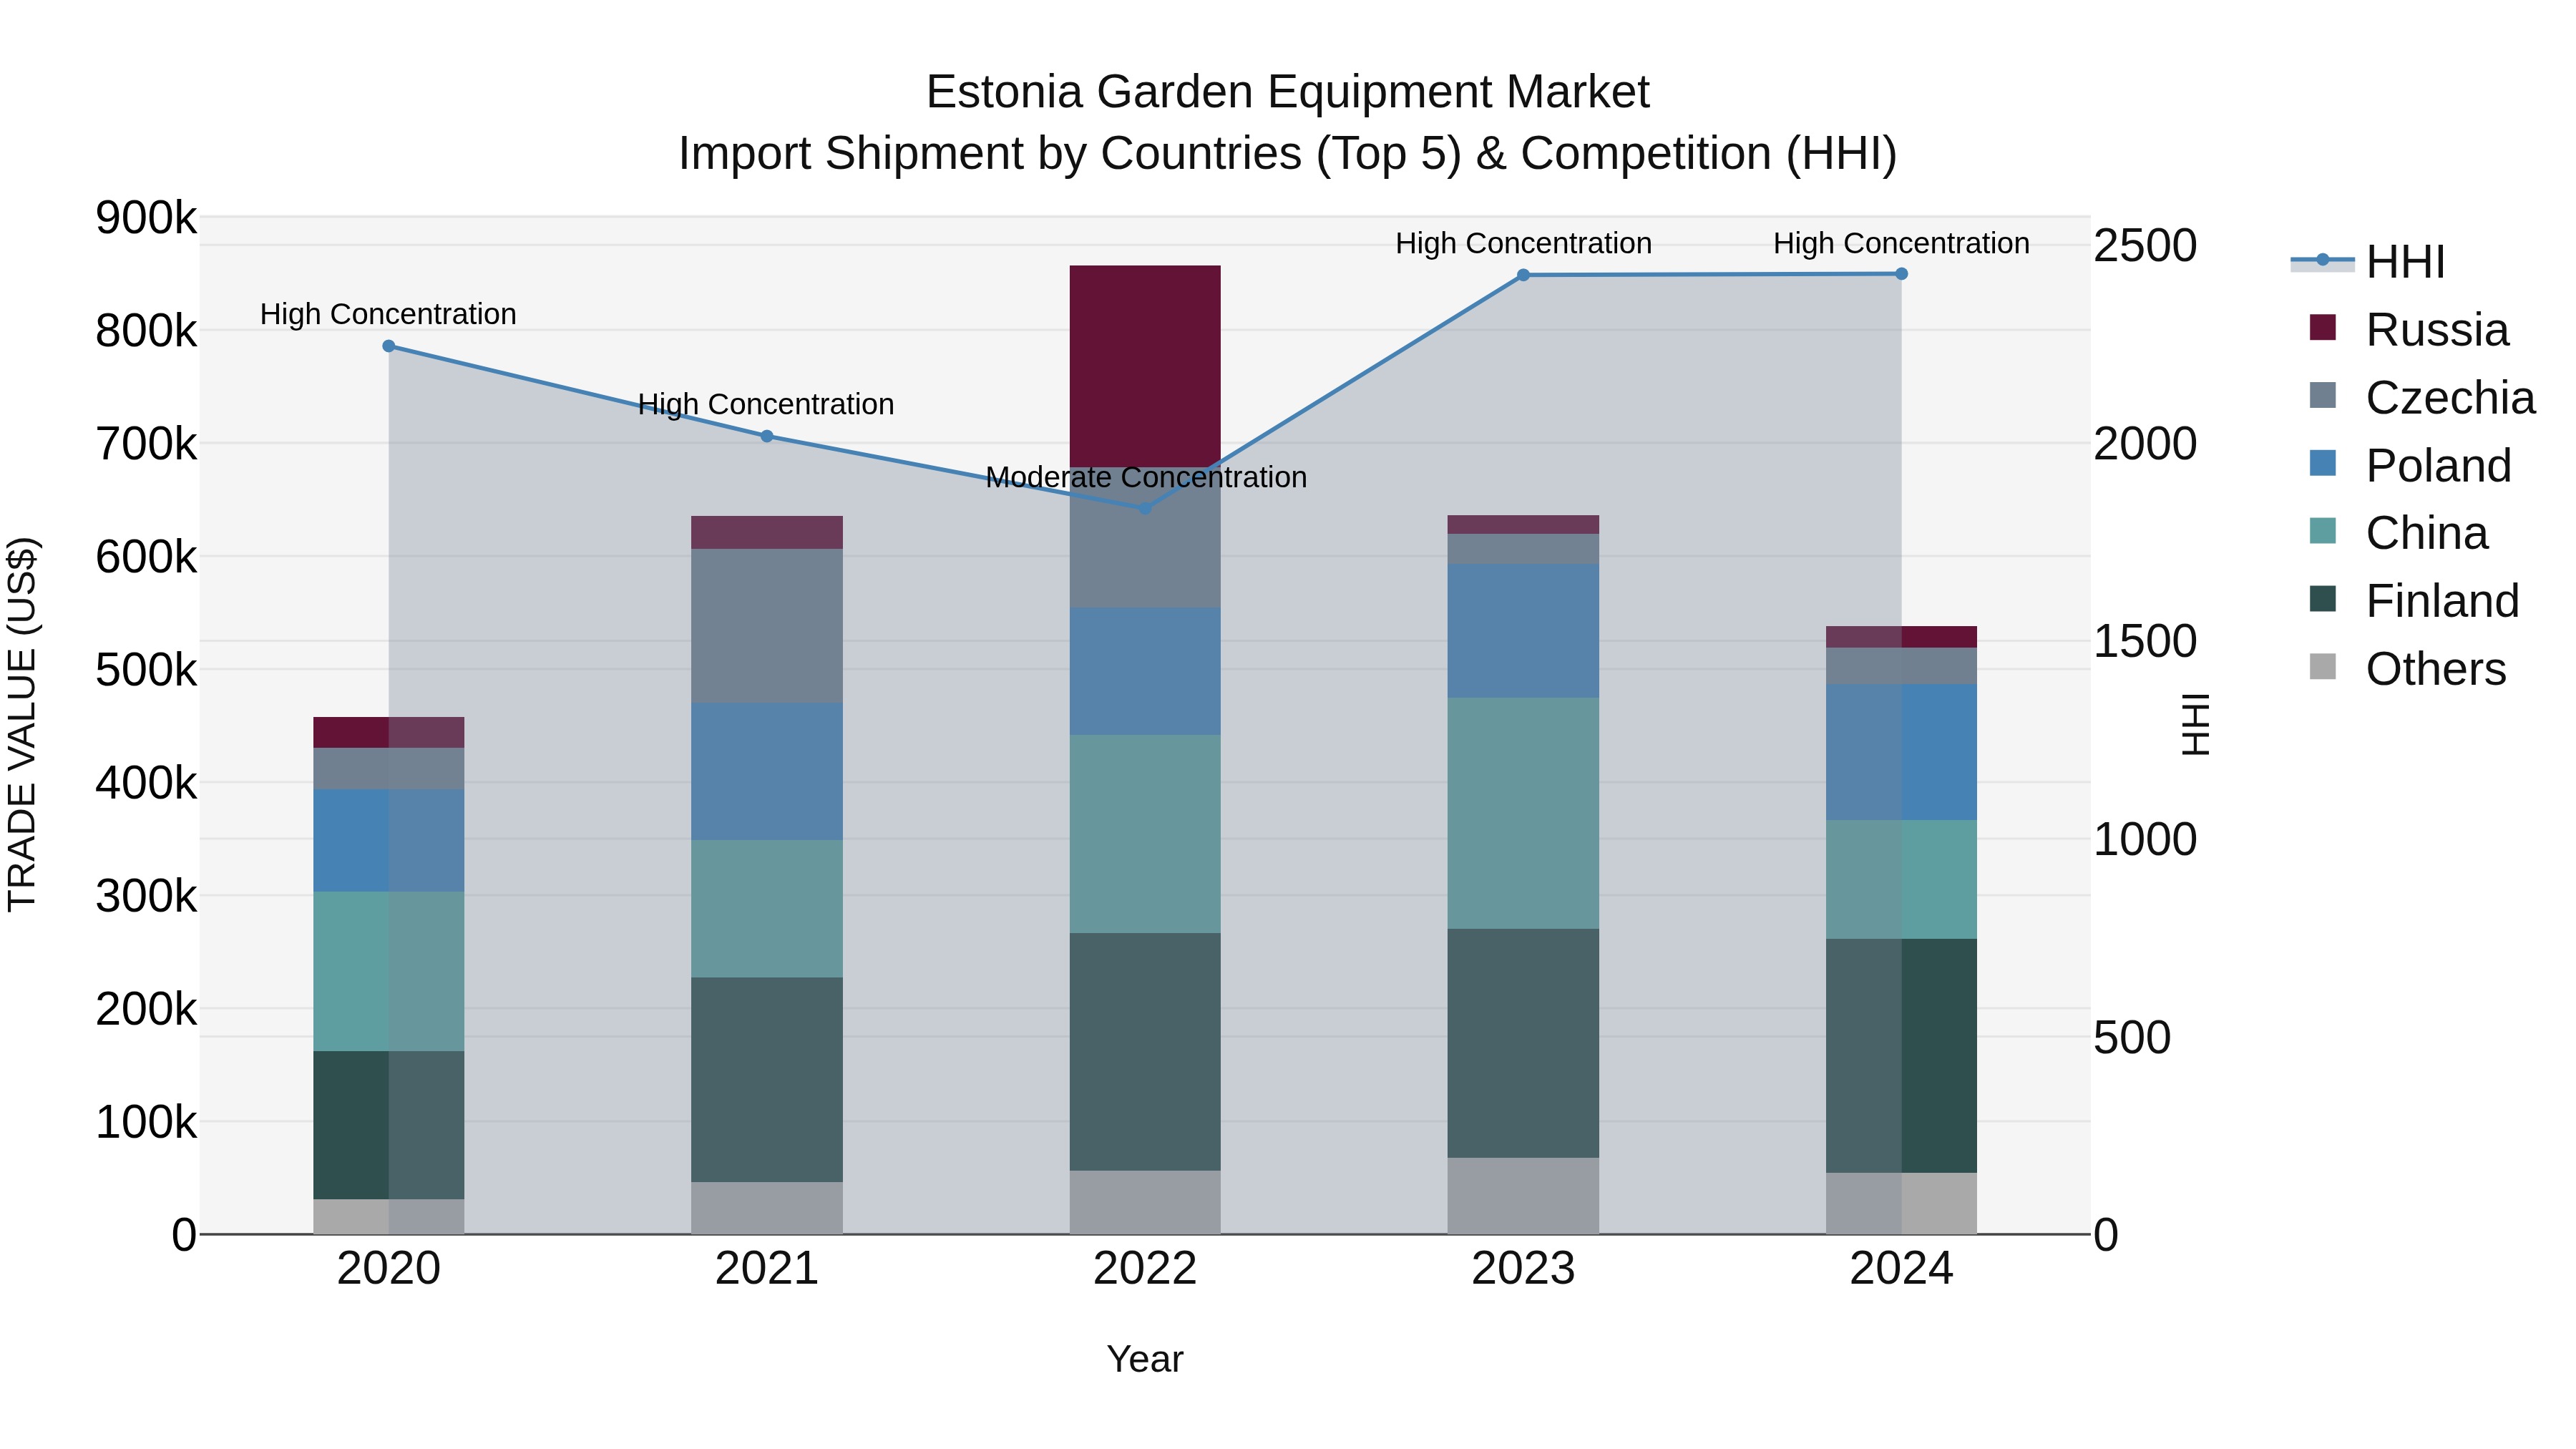This screenshot has height=1449, width=2576.
Task: Hide the Finland series via legend
Action: click(x=2414, y=600)
